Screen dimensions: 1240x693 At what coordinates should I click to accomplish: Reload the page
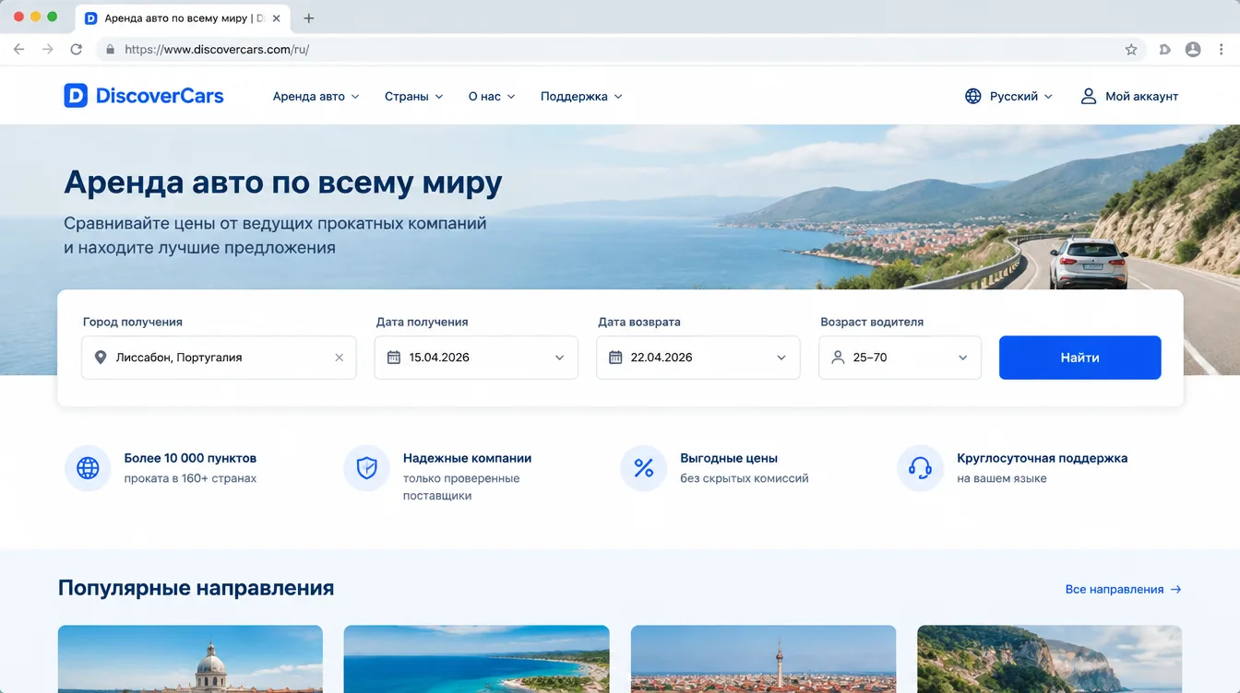(x=77, y=50)
